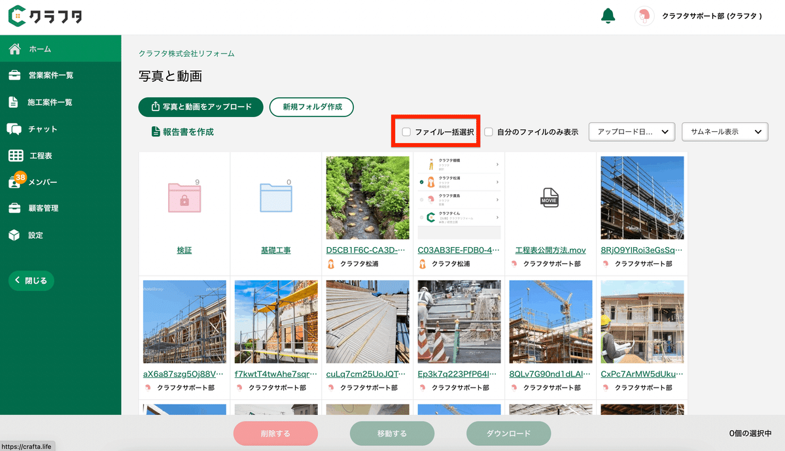Click the メンバー icon with 38 badge

[16, 180]
